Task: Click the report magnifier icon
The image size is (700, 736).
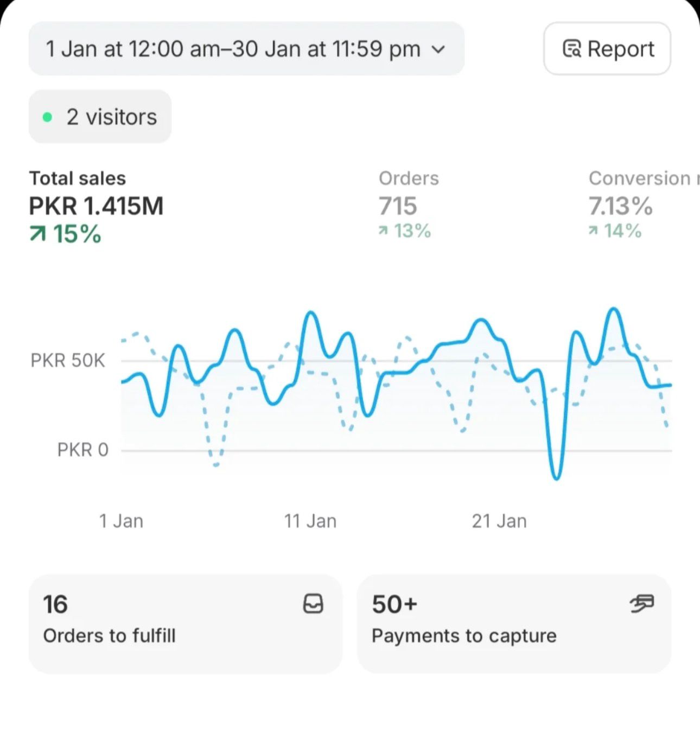Action: (x=572, y=49)
